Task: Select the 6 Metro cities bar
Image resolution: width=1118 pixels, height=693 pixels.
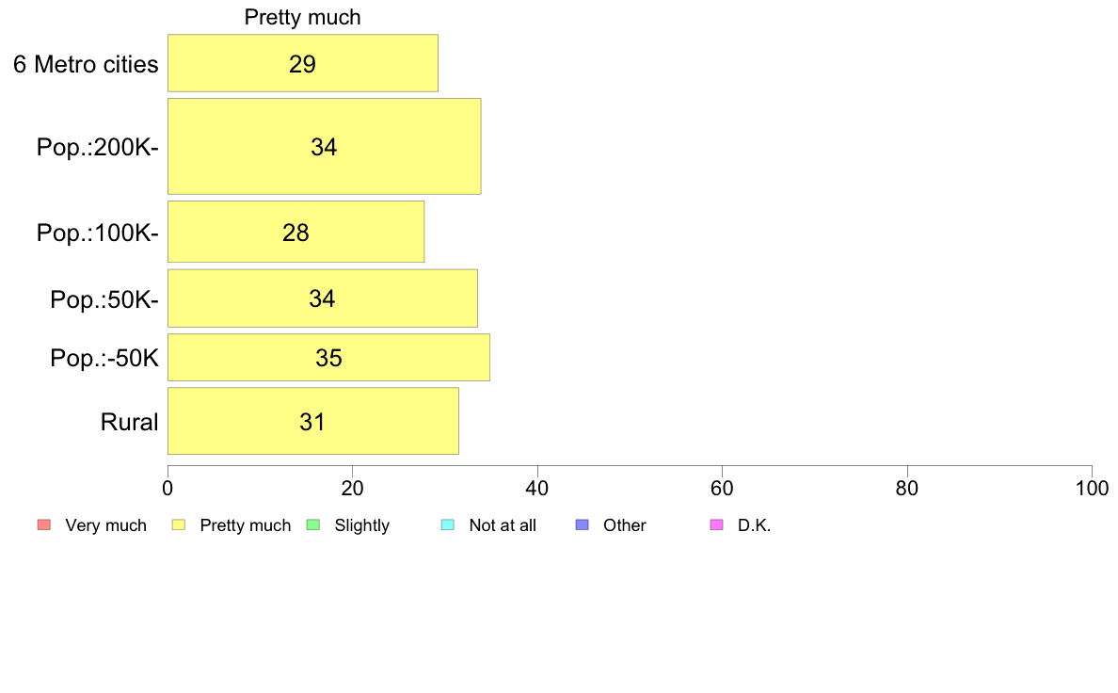Action: pyautogui.click(x=303, y=63)
